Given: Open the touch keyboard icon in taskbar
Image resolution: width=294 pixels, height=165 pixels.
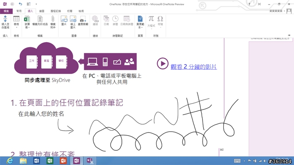Looking at the screenshot, I should click(237, 161).
